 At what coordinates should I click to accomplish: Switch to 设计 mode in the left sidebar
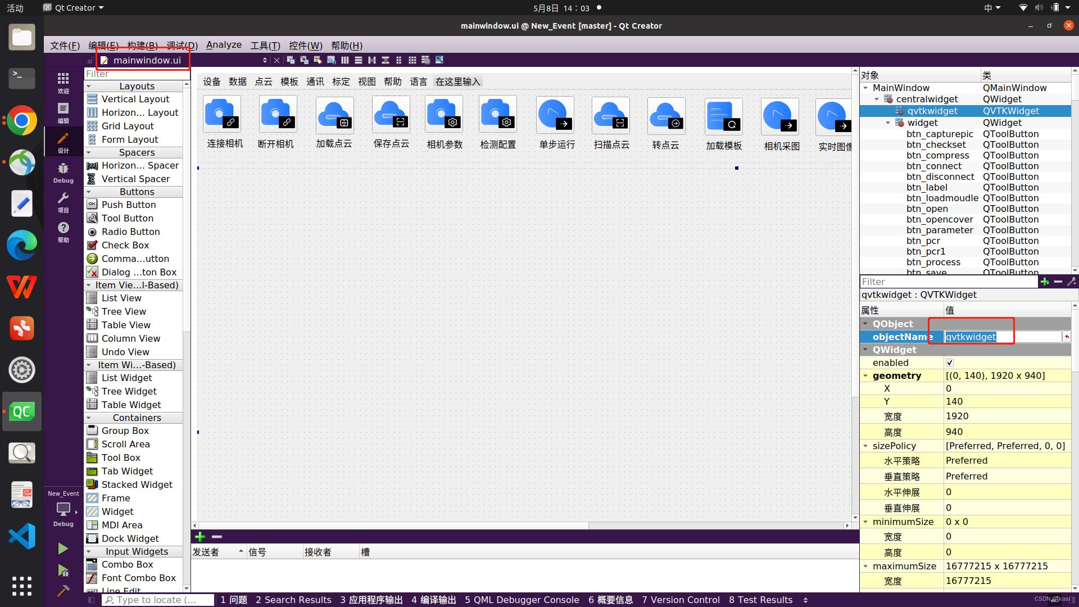click(62, 142)
